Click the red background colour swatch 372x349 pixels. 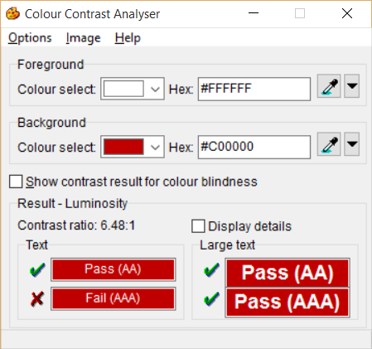tap(123, 147)
